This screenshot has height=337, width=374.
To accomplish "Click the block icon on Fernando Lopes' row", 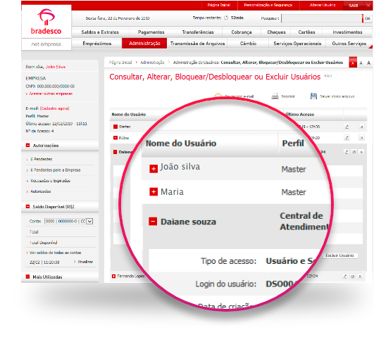I will pyautogui.click(x=353, y=276).
